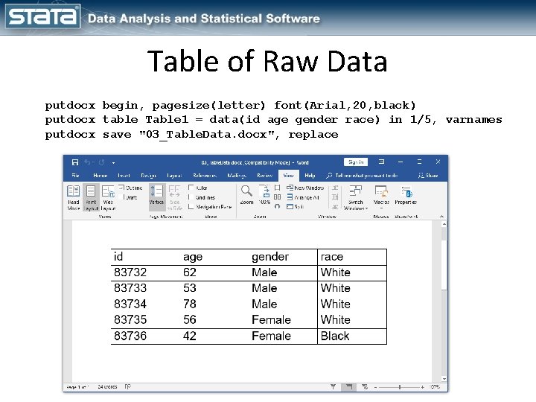
Task: Click the Synchronous Scrolling icon
Action: pyautogui.click(x=335, y=197)
